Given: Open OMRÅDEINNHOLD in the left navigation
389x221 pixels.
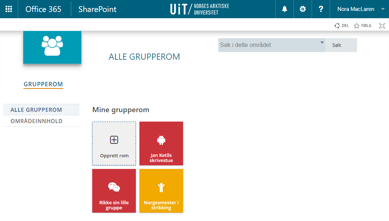Looking at the screenshot, I should click(36, 121).
